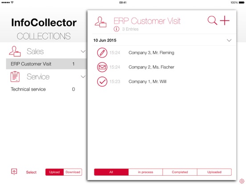Tap the ERP Customer Visit header person icon
The height and width of the screenshot is (185, 246).
pos(101,22)
